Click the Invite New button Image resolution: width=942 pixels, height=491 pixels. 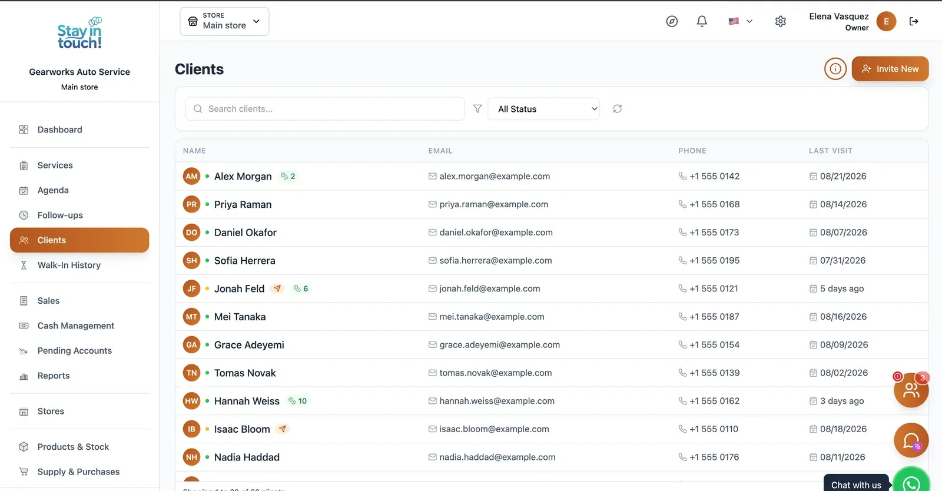pos(890,69)
